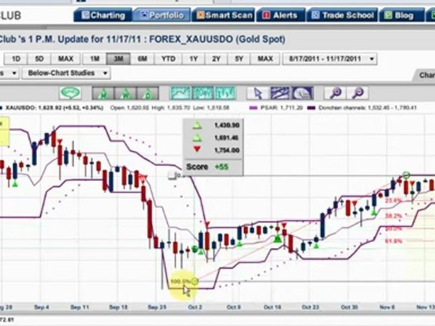This screenshot has height=326, width=435.
Task: Select the MAX button after 5Y
Action: click(265, 59)
